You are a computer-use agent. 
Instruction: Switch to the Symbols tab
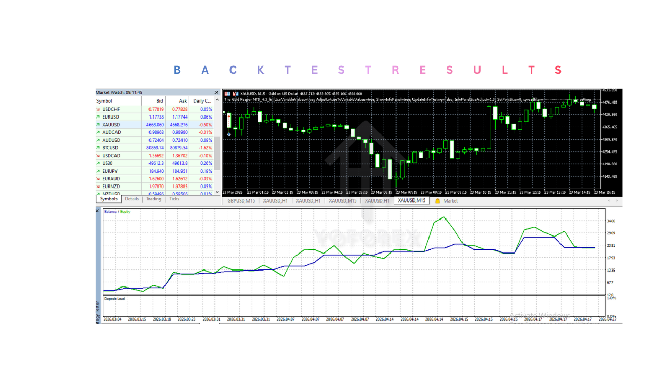109,199
